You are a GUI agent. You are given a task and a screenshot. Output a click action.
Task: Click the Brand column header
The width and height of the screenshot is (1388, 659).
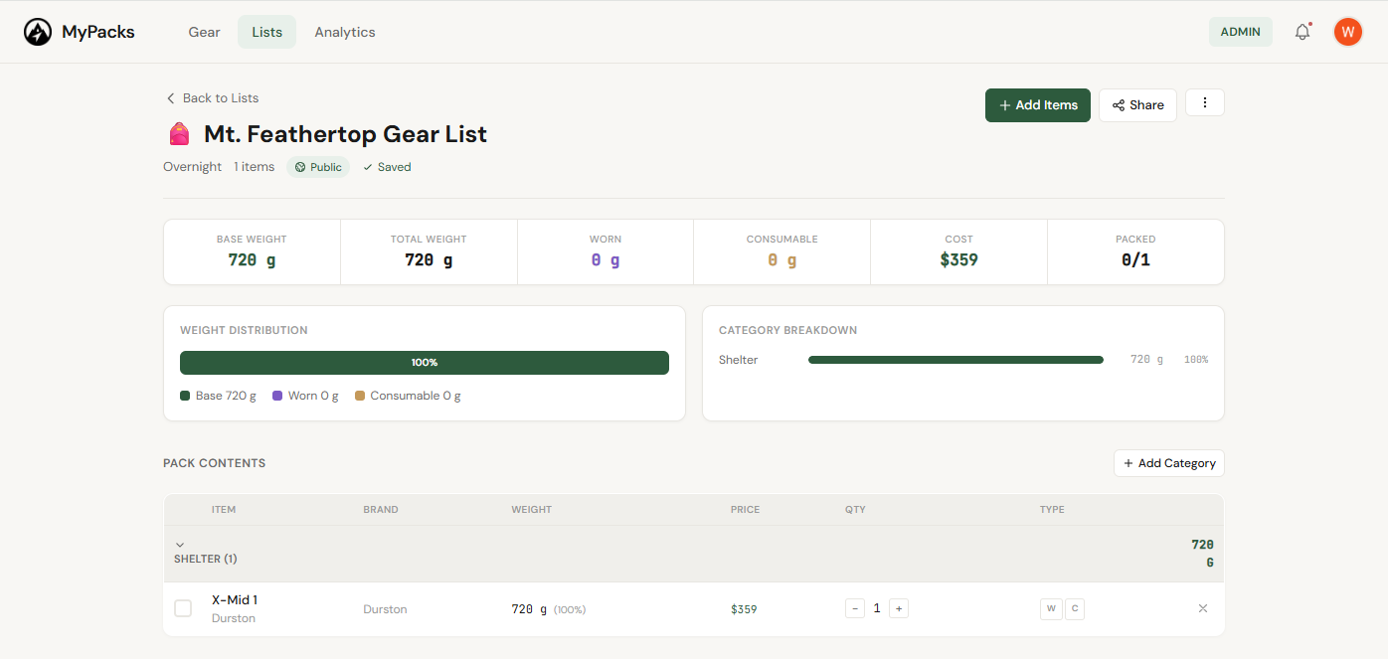381,510
